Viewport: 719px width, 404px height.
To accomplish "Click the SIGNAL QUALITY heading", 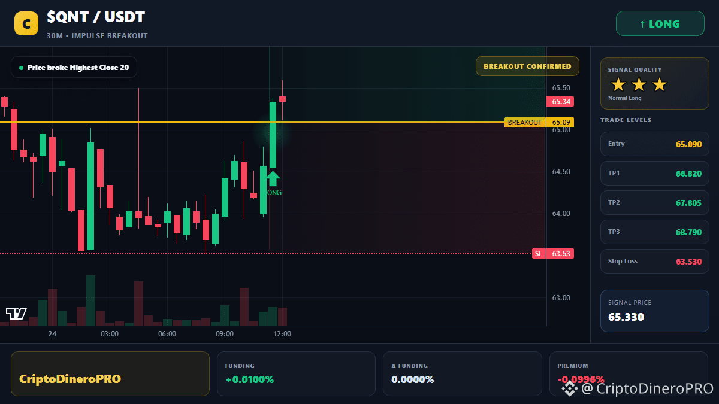I will (635, 70).
